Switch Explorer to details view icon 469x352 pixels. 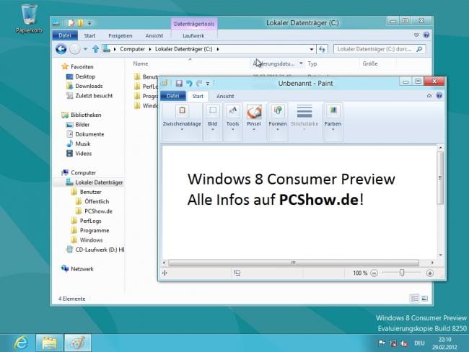[x=415, y=299]
